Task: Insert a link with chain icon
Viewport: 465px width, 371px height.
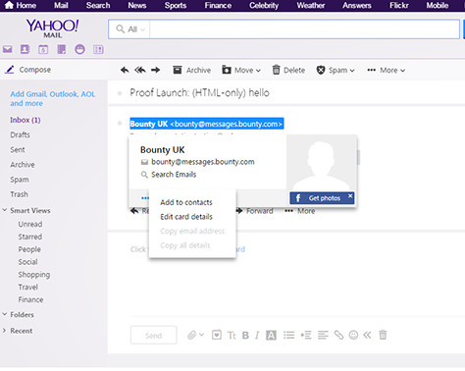Action: click(338, 335)
